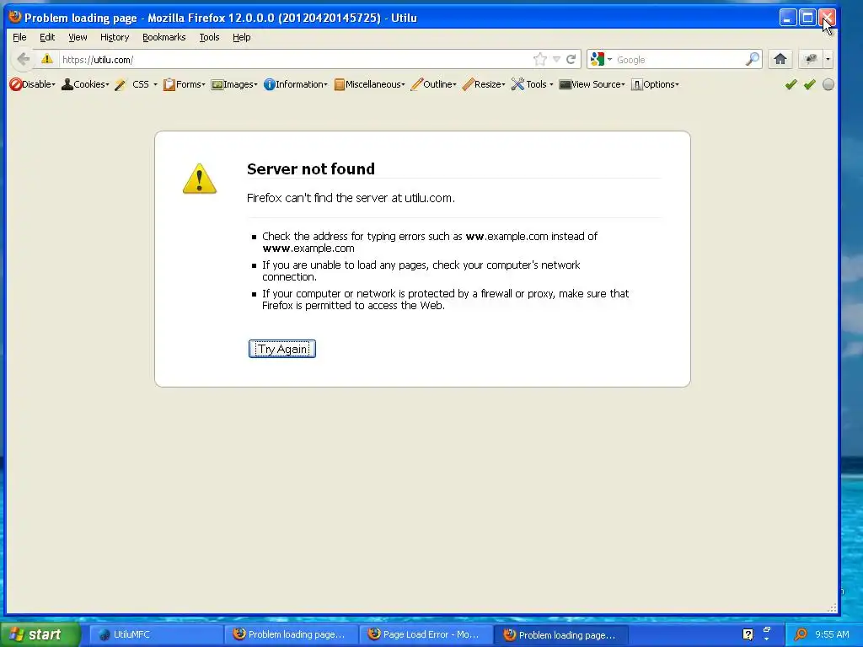The width and height of the screenshot is (863, 647).
Task: Switch to Page Load Error taskbar window
Action: (x=426, y=634)
